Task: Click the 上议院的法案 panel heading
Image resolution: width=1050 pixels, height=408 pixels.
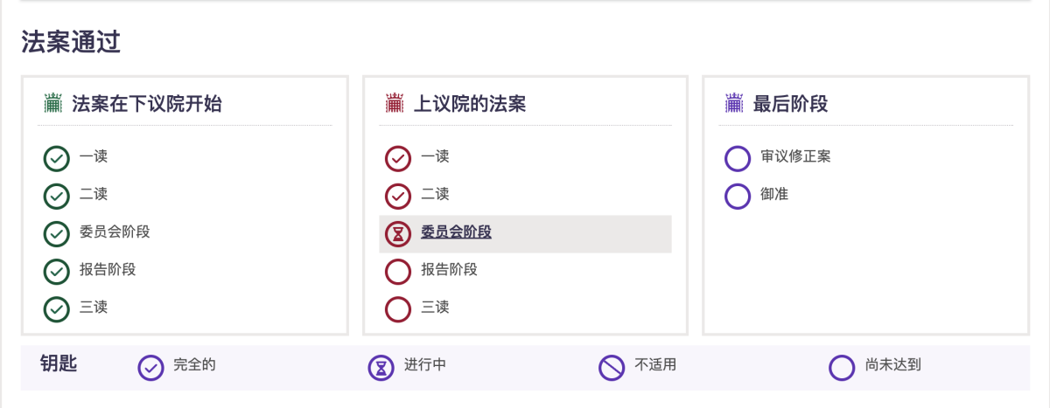Action: point(470,105)
